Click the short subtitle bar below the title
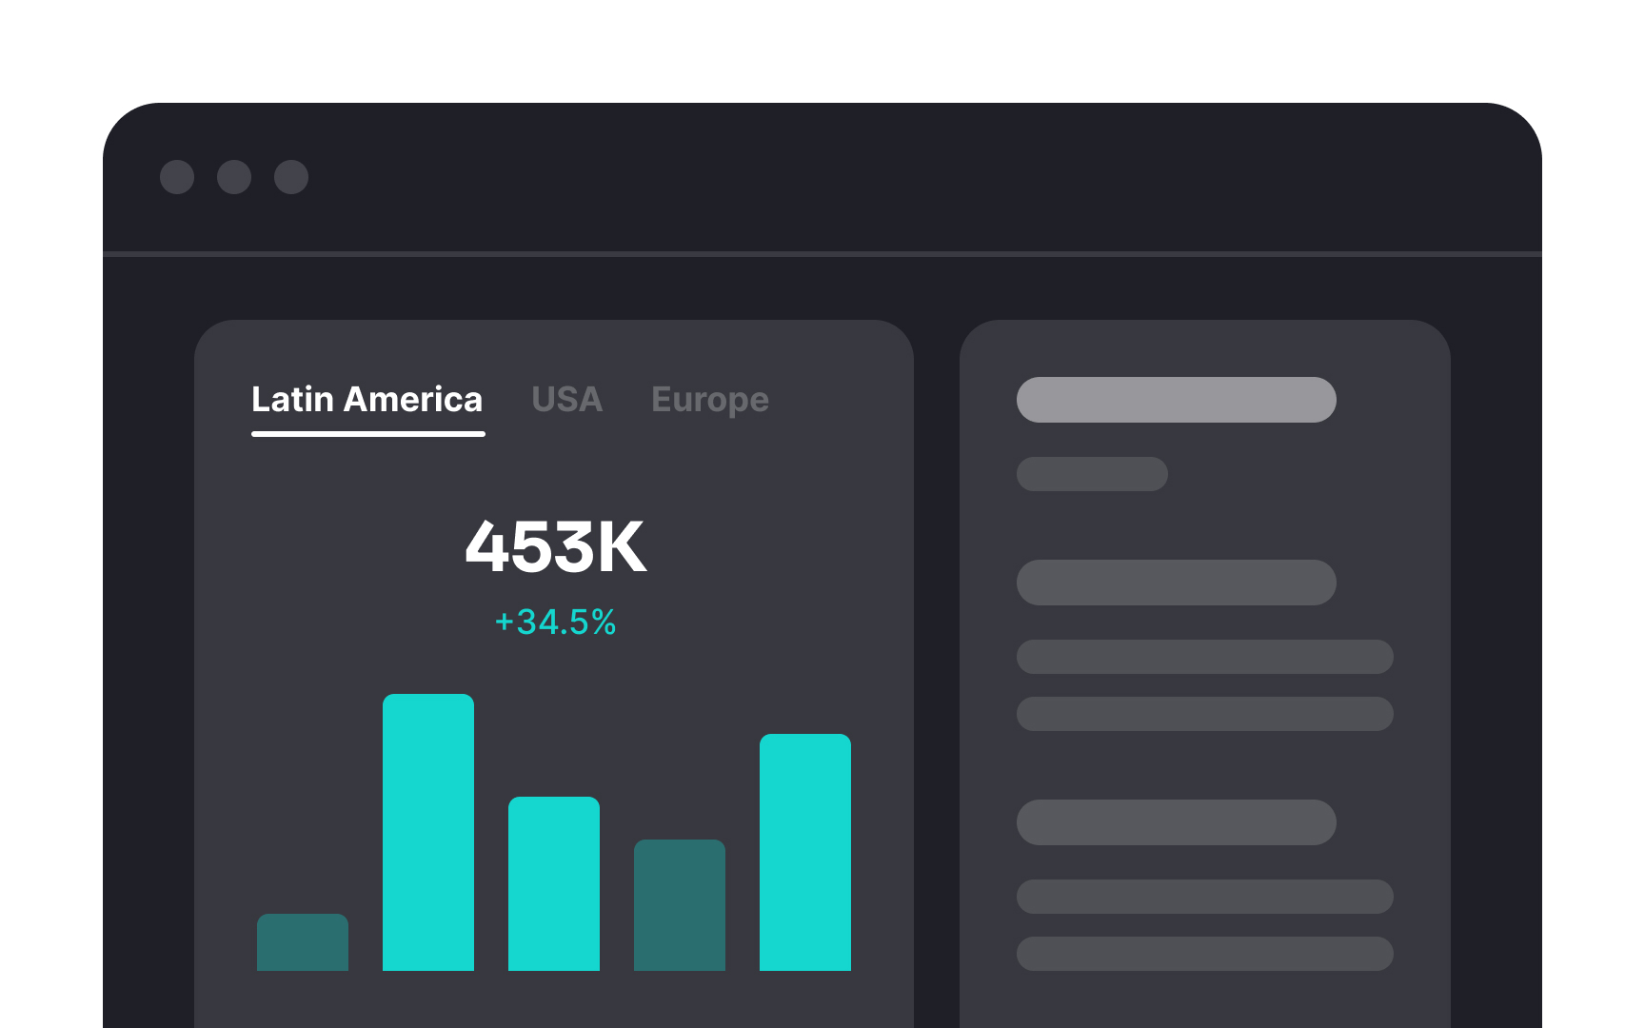 pos(1092,473)
